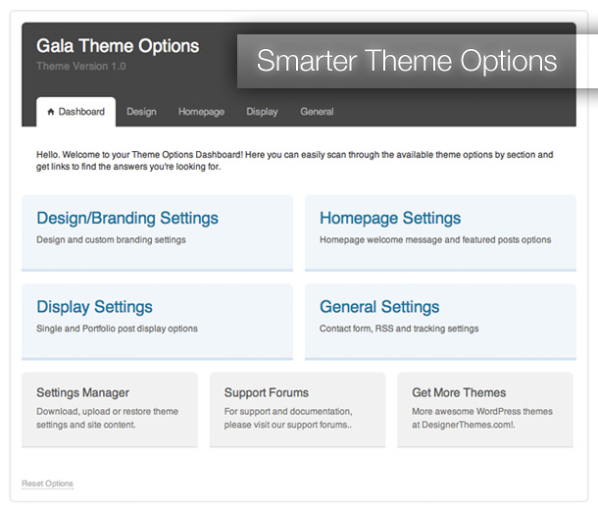Click the 'Hello. Welcome to your Theme Options' paragraph
Viewport: 598px width, 512px height.
tap(295, 161)
